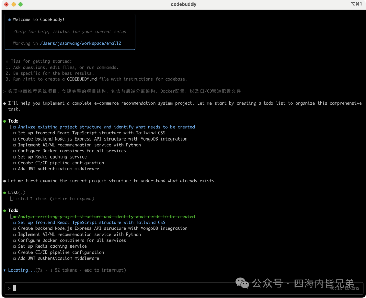Click the ⌥⌘1 shortcut indicator in title bar

tap(356, 4)
